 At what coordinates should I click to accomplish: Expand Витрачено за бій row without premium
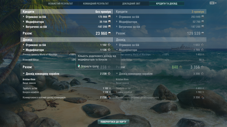67,27
